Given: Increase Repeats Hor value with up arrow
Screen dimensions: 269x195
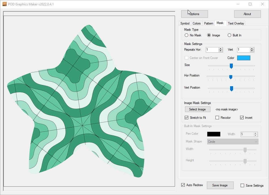Looking at the screenshot, I should pos(221,48).
